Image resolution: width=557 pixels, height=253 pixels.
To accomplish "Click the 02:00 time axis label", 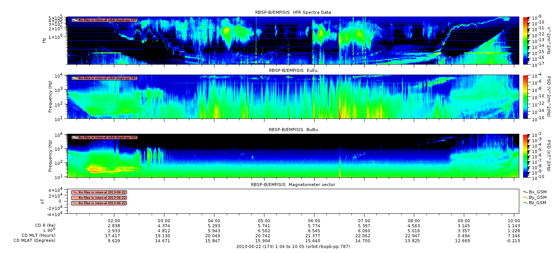I will click(114, 221).
